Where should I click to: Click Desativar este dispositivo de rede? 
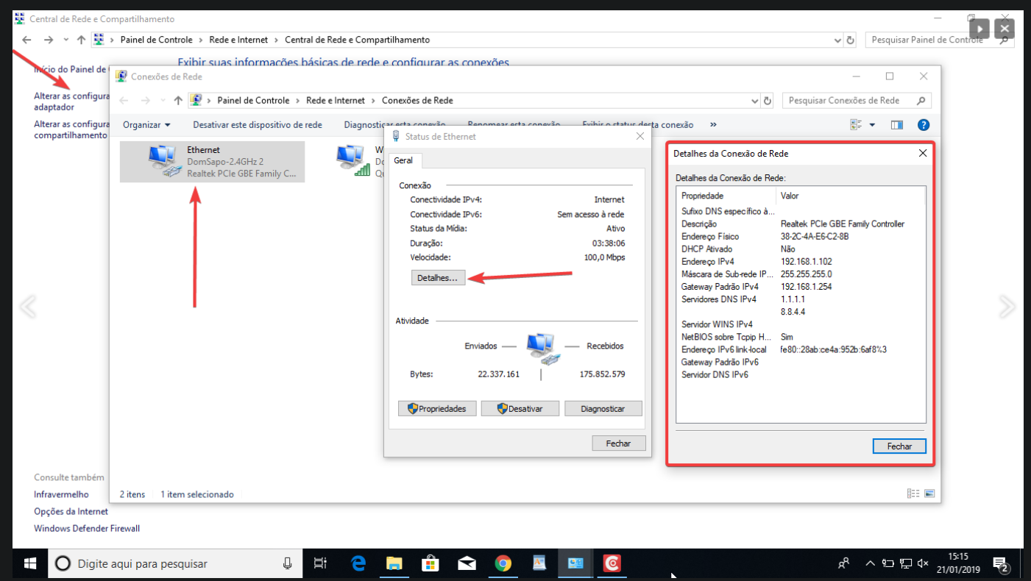click(x=258, y=125)
